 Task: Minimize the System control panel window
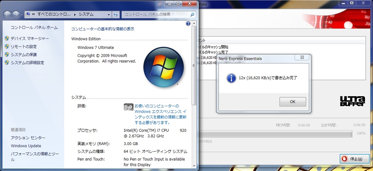(x=170, y=3)
